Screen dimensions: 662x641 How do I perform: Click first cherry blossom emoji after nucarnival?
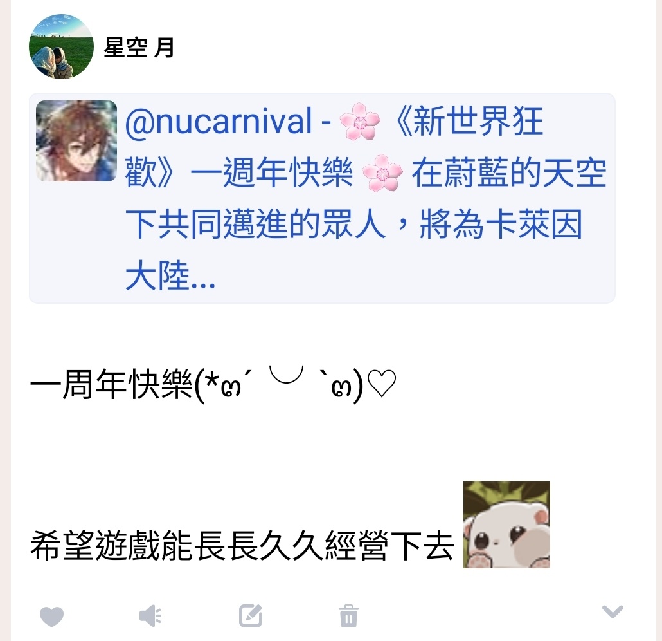[360, 122]
